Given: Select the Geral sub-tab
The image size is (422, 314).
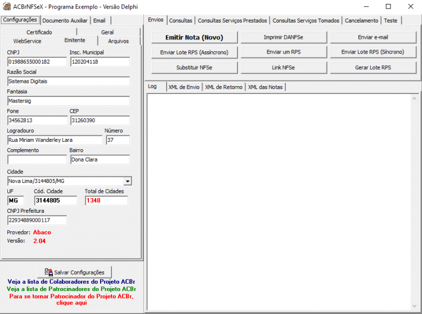Looking at the screenshot, I should [x=107, y=32].
